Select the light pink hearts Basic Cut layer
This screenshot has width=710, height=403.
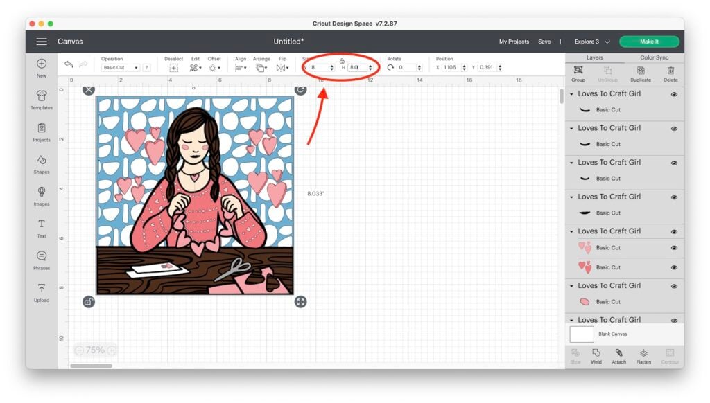(625, 248)
